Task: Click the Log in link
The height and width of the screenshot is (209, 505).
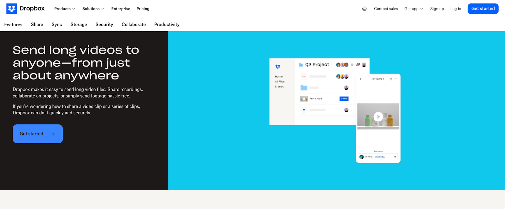Action: point(455,9)
